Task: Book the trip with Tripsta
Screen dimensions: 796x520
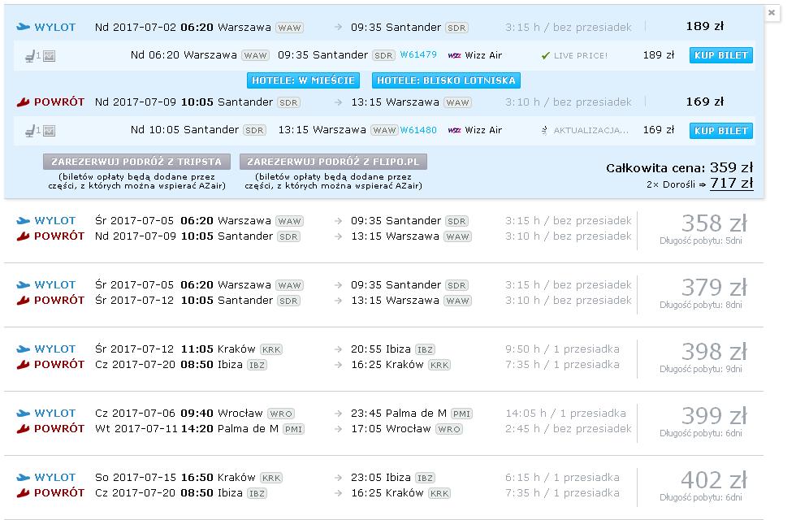Action: click(x=136, y=162)
